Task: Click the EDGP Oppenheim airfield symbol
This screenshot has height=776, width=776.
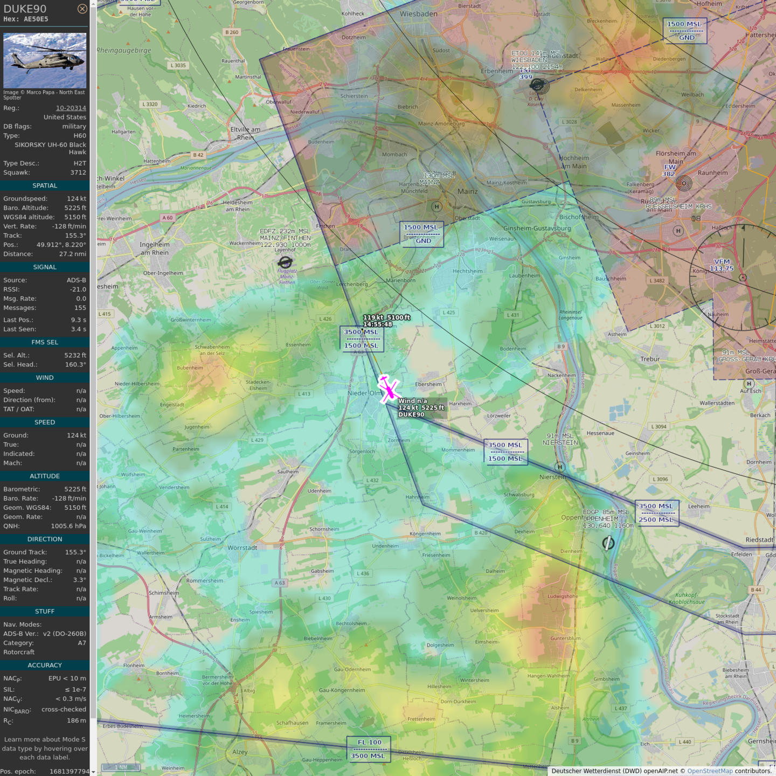Action: 608,543
